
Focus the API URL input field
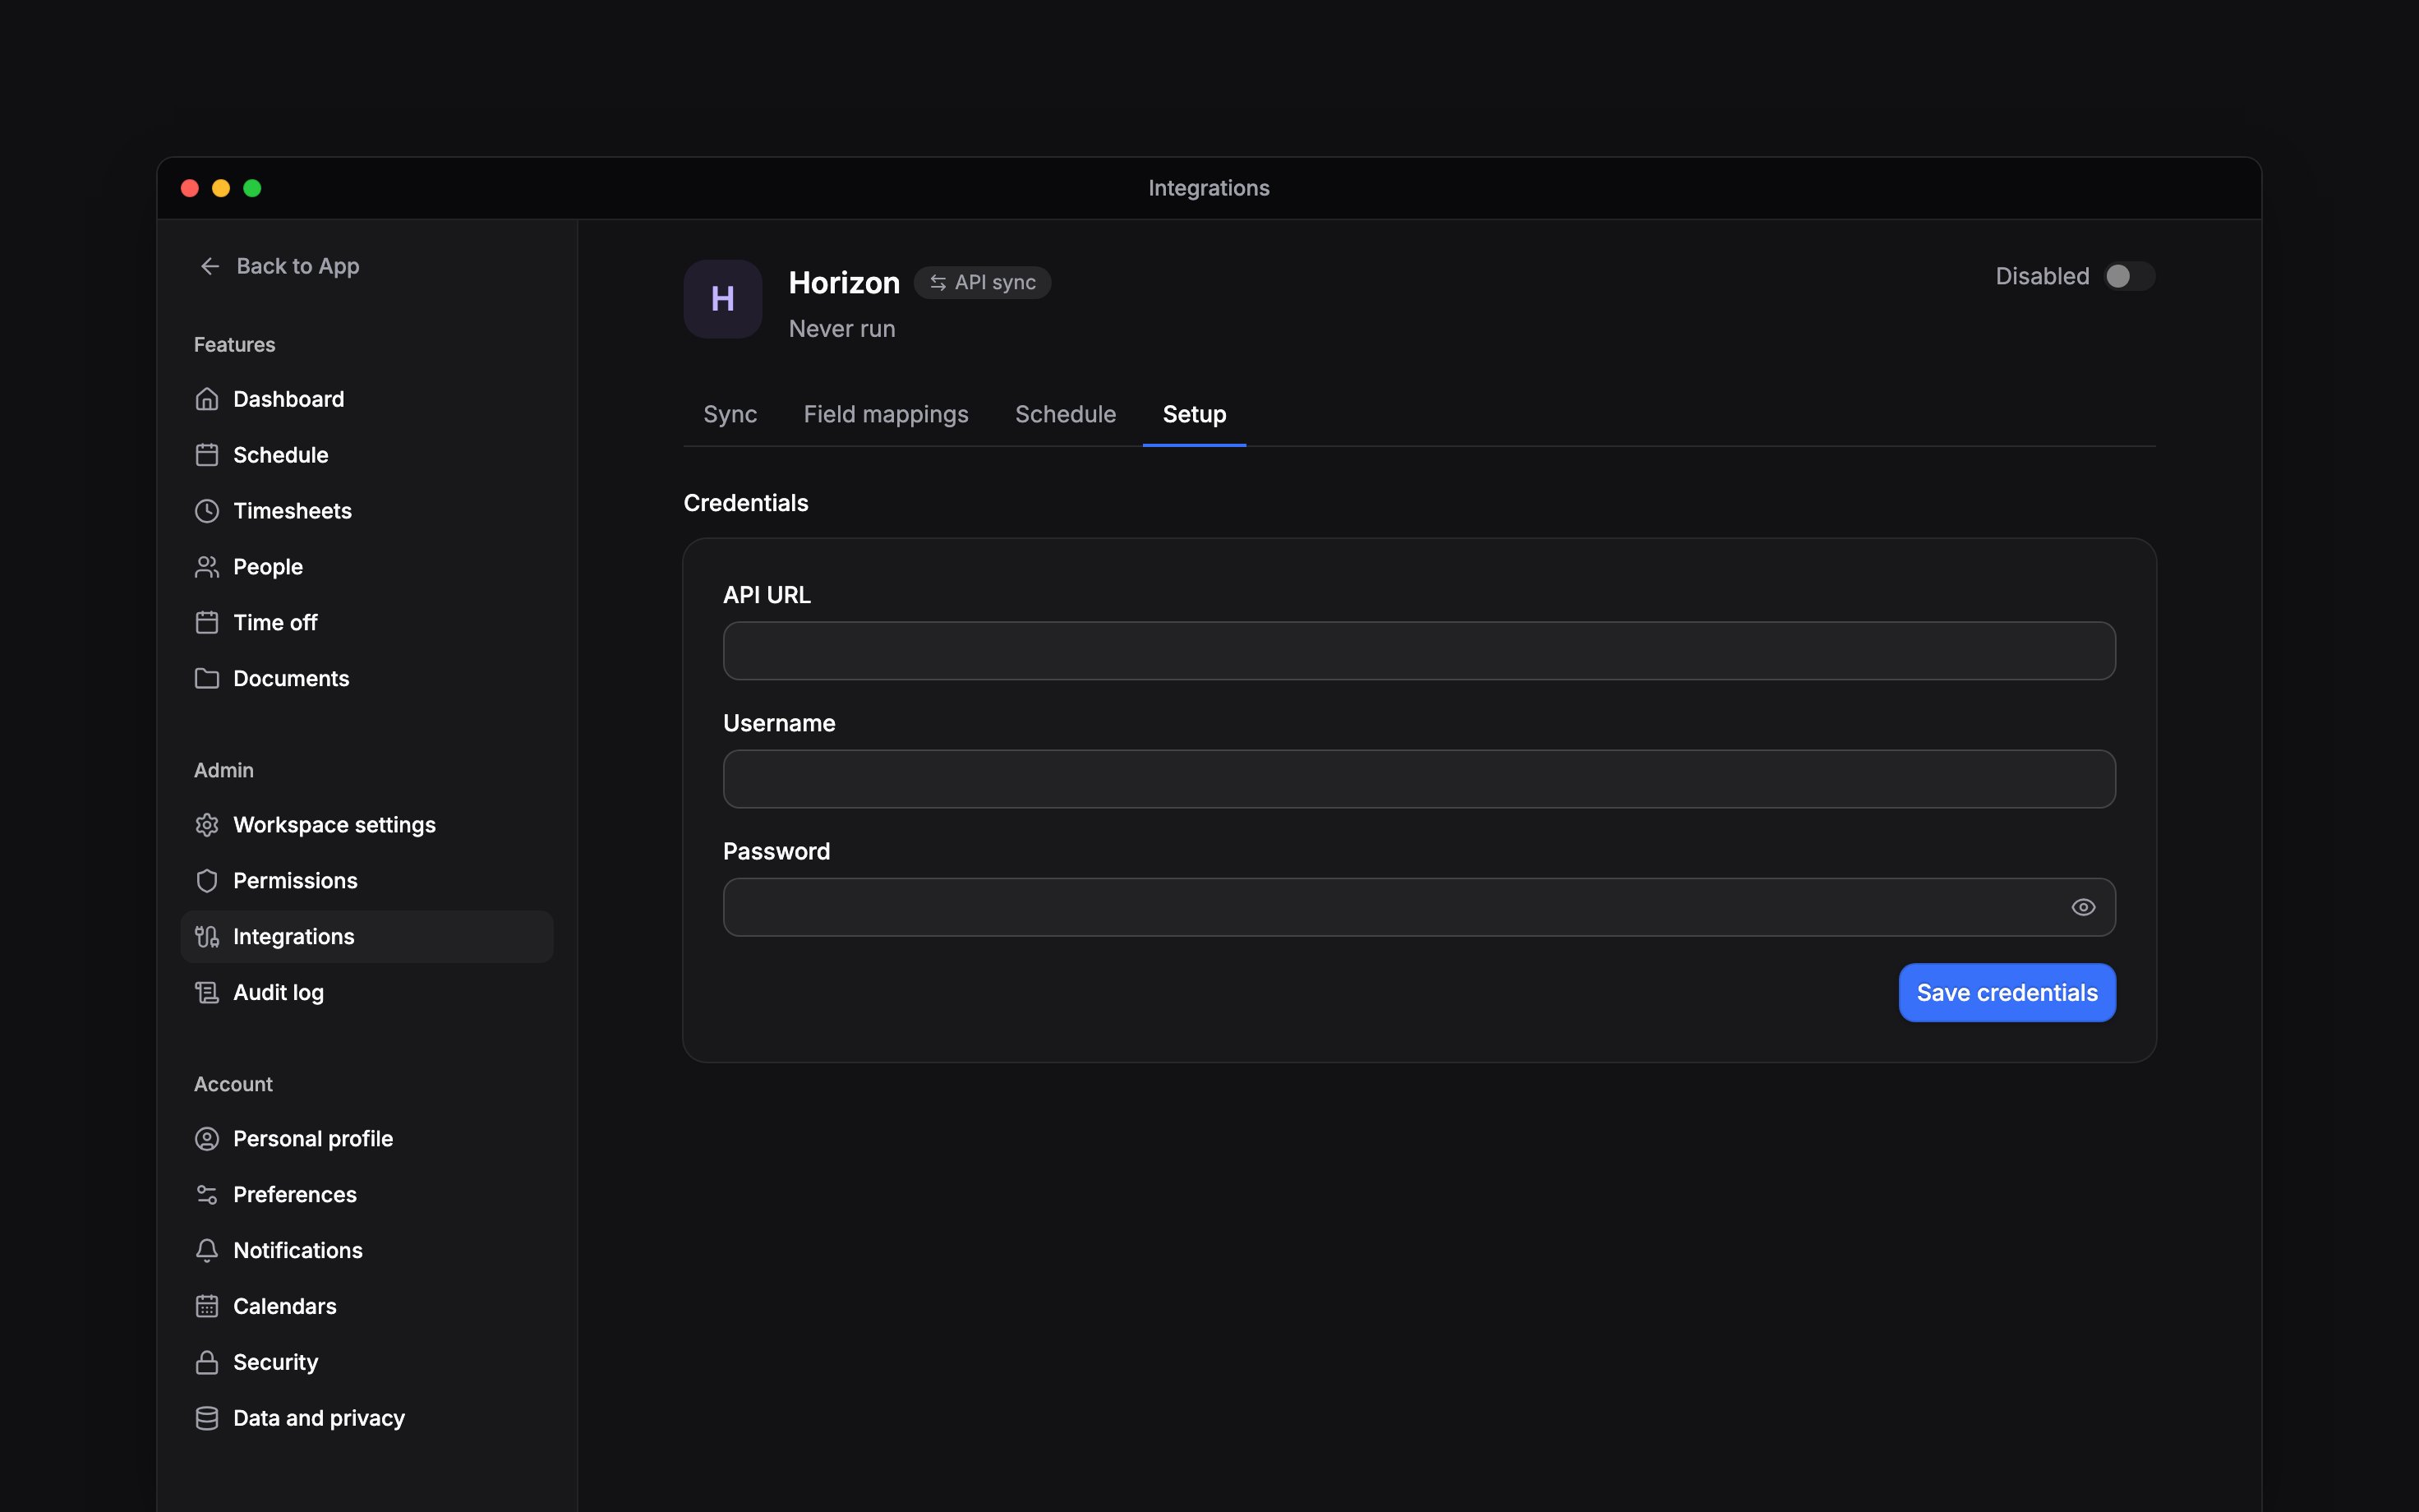(1419, 651)
